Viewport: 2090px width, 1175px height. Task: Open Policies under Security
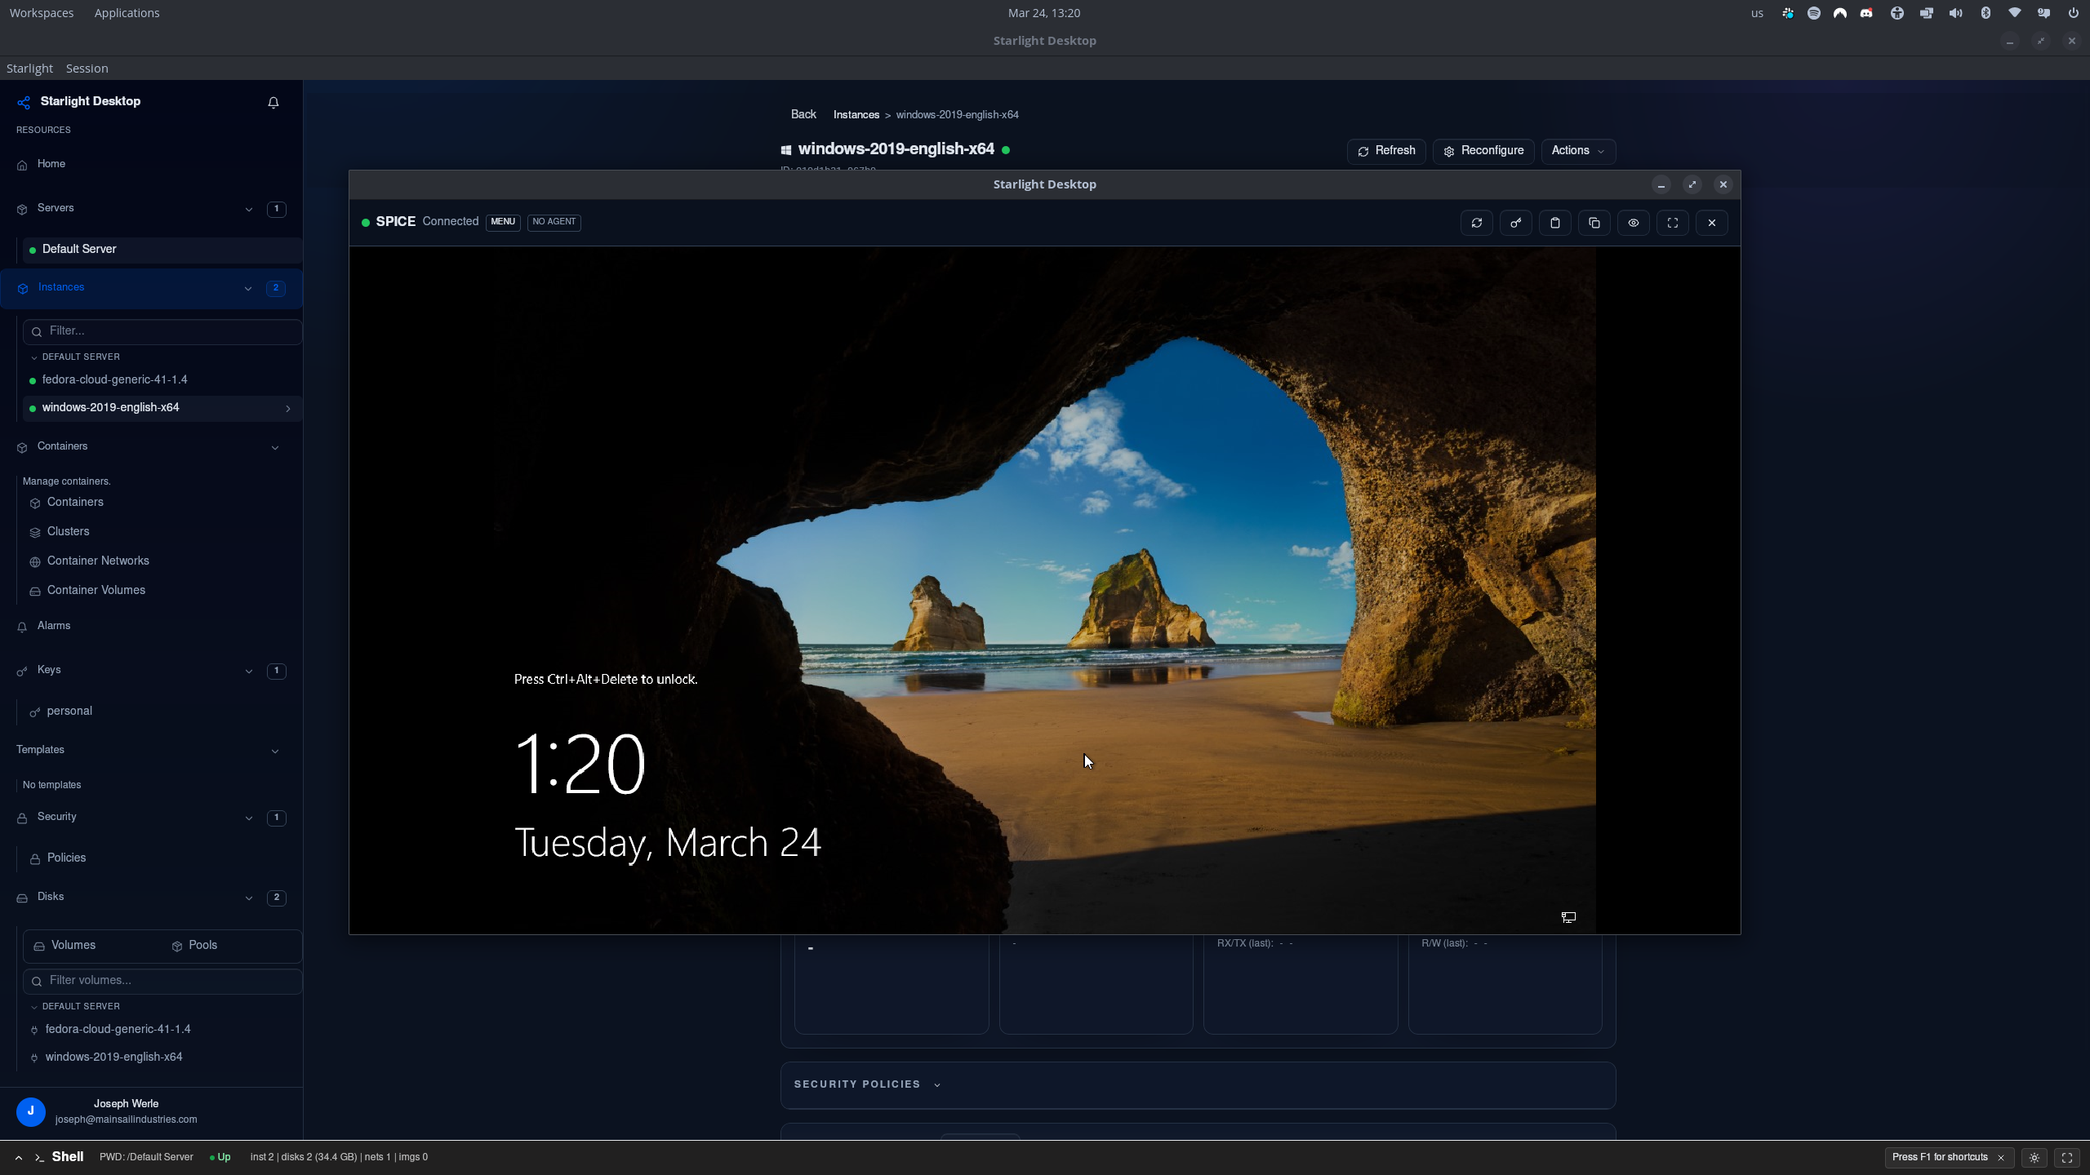pyautogui.click(x=66, y=858)
